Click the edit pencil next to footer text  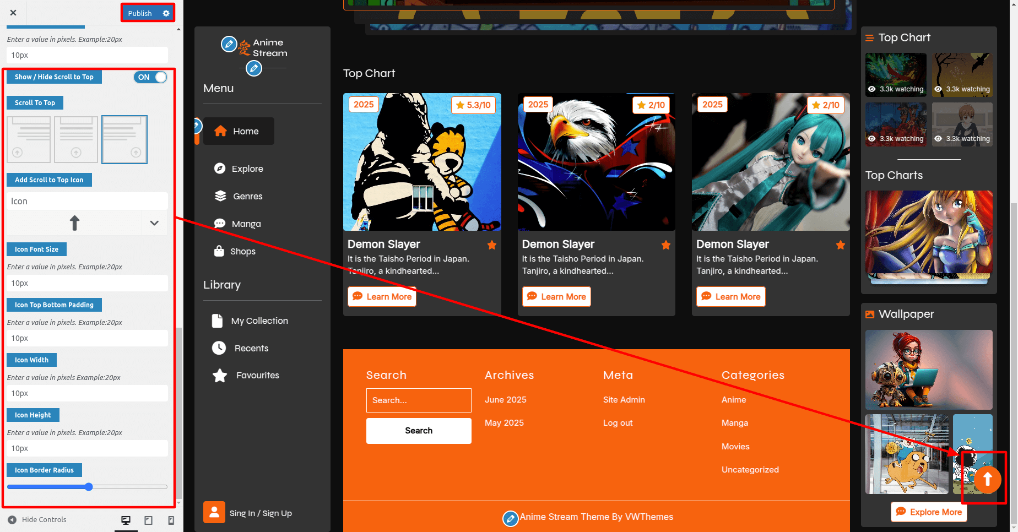(510, 518)
